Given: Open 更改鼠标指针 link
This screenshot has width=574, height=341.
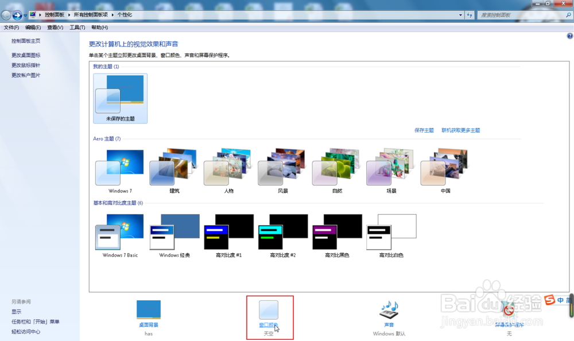Looking at the screenshot, I should [26, 65].
